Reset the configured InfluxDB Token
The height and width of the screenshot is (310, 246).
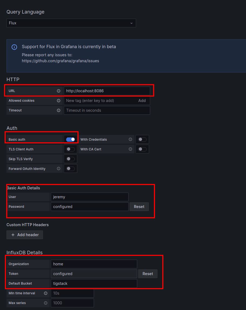[x=148, y=273]
